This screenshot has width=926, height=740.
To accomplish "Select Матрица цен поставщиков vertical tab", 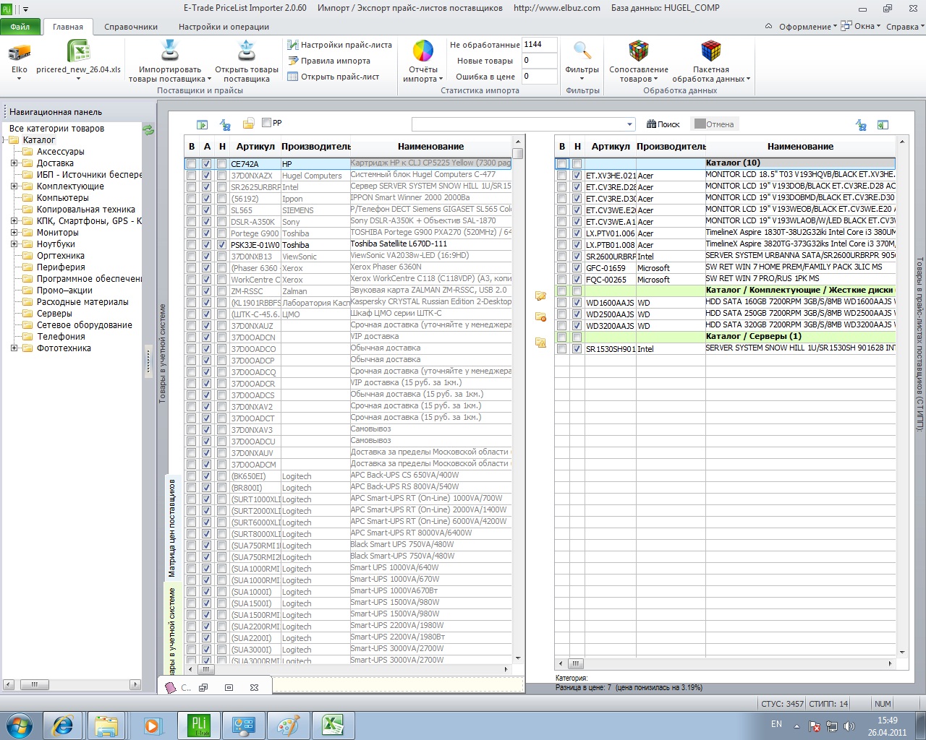I will [x=172, y=528].
